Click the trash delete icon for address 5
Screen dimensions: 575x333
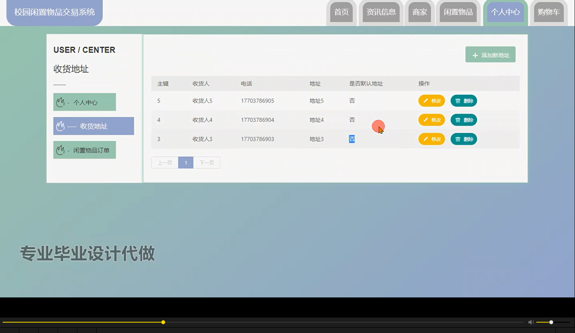coord(458,101)
